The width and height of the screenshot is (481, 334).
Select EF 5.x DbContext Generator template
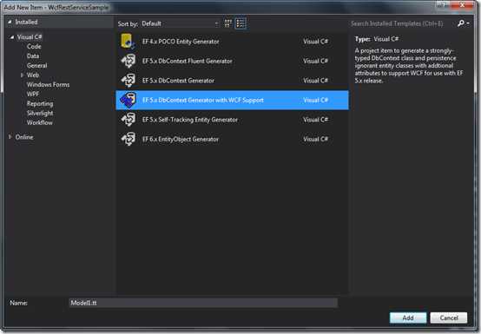pyautogui.click(x=232, y=81)
